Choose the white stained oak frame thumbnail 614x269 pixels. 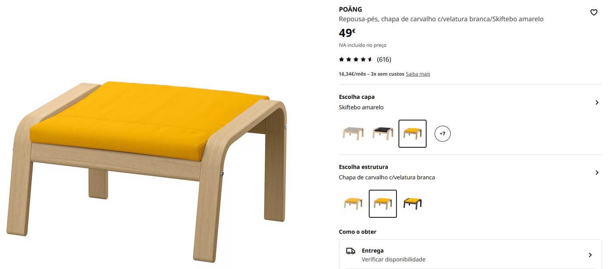point(383,204)
